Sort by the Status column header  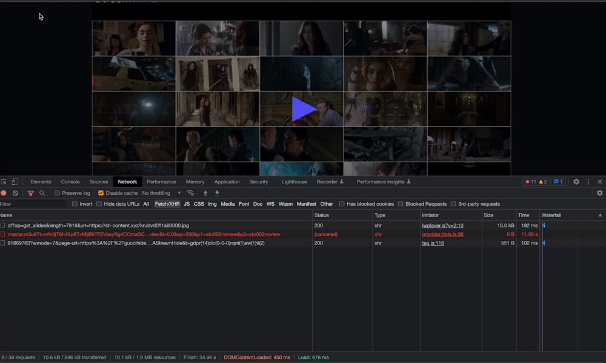pos(342,215)
